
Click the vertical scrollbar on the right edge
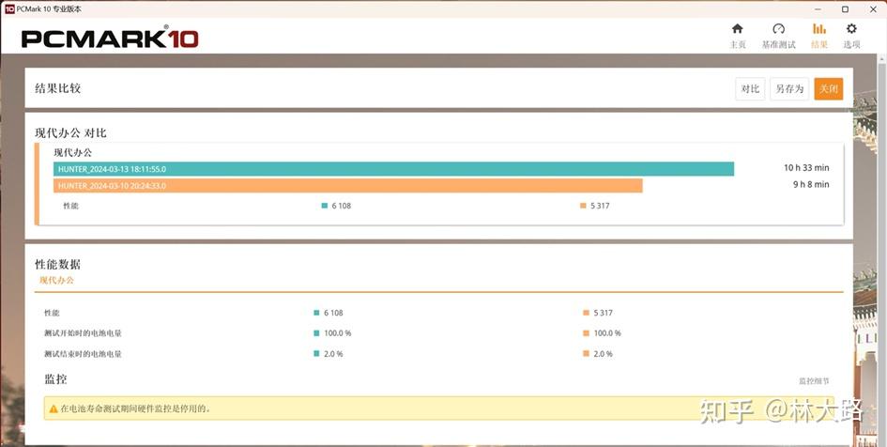click(x=881, y=249)
